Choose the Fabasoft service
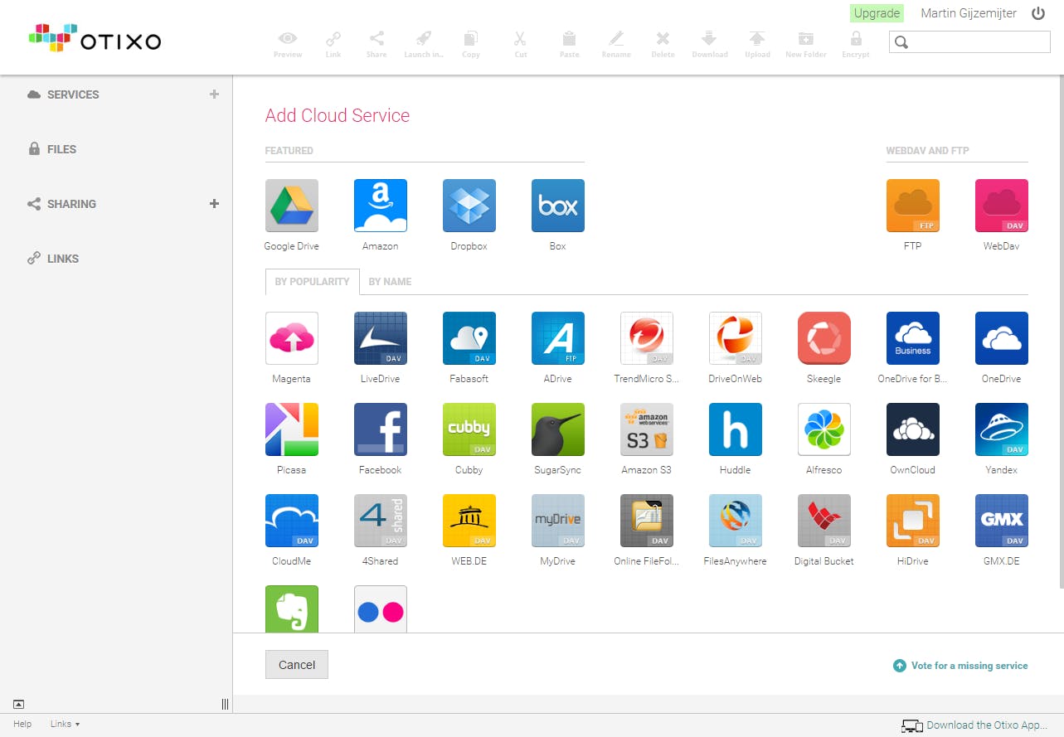 pyautogui.click(x=469, y=338)
